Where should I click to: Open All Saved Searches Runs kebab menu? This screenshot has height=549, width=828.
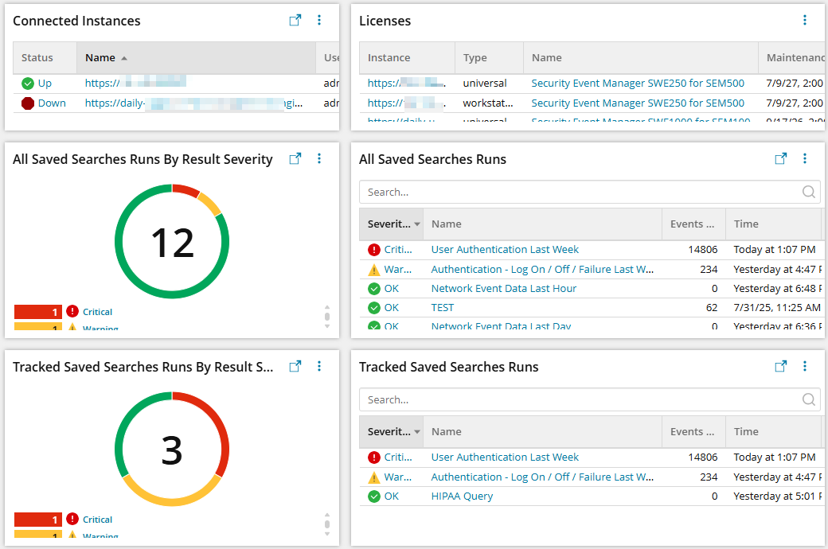pyautogui.click(x=805, y=159)
